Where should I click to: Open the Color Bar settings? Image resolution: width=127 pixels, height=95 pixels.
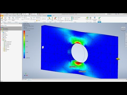pyautogui.click(x=67, y=19)
